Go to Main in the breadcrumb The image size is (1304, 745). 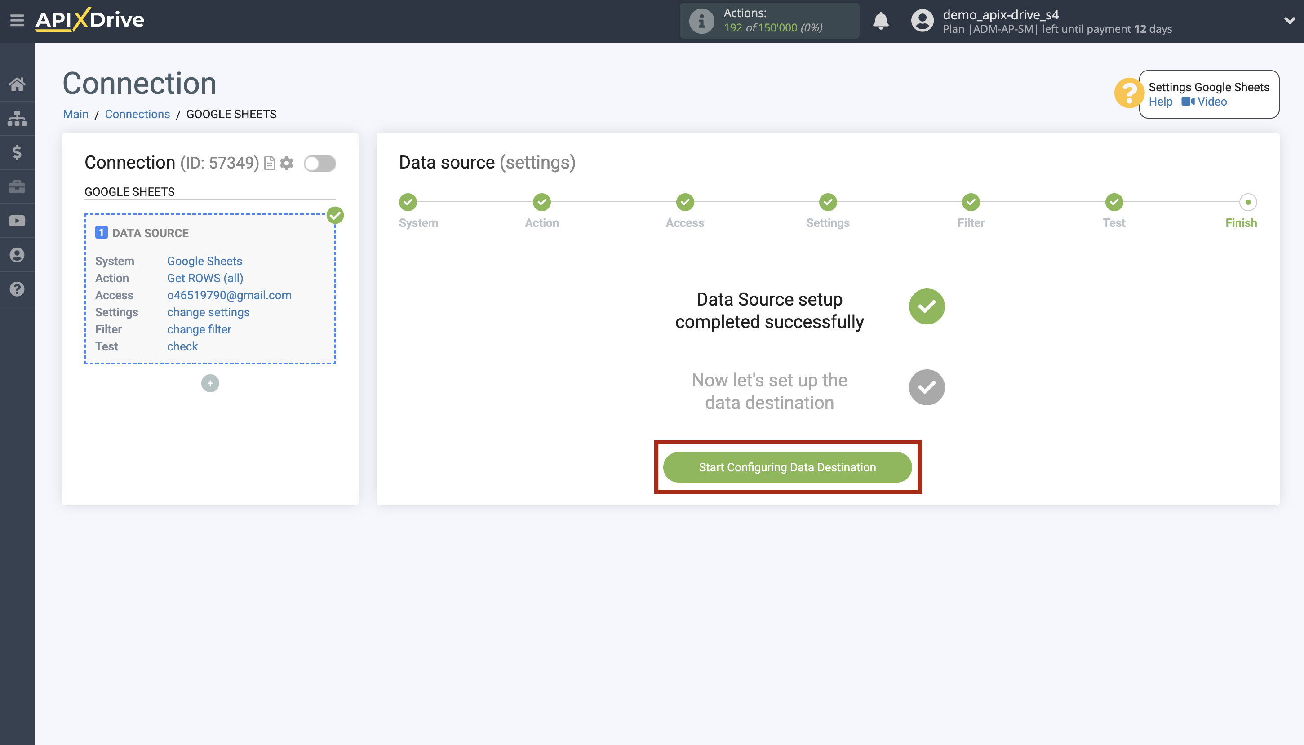click(75, 114)
